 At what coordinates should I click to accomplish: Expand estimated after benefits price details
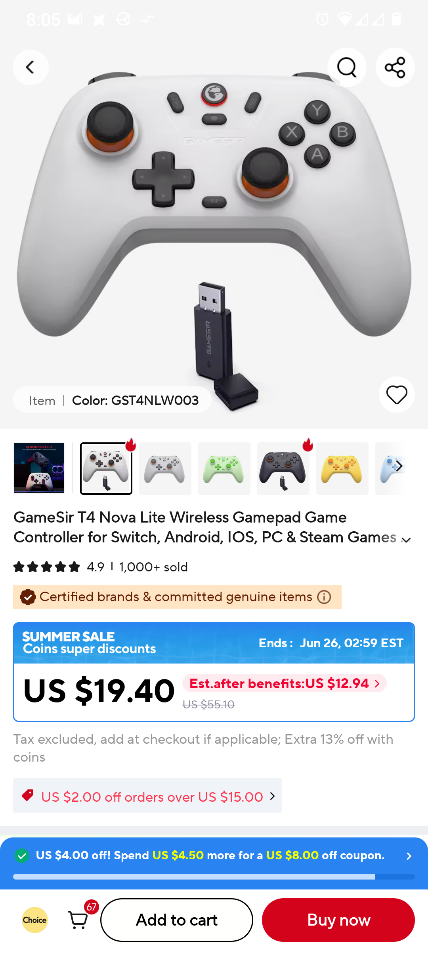284,683
